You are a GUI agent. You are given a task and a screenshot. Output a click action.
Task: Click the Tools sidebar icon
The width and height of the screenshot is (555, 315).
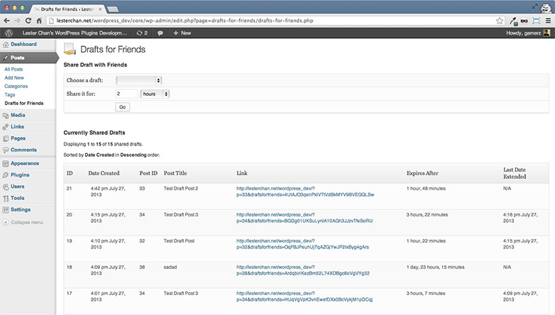(x=6, y=198)
